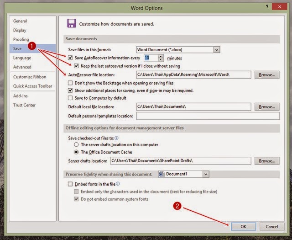Click OK to confirm Word Options
The width and height of the screenshot is (292, 240).
(243, 227)
